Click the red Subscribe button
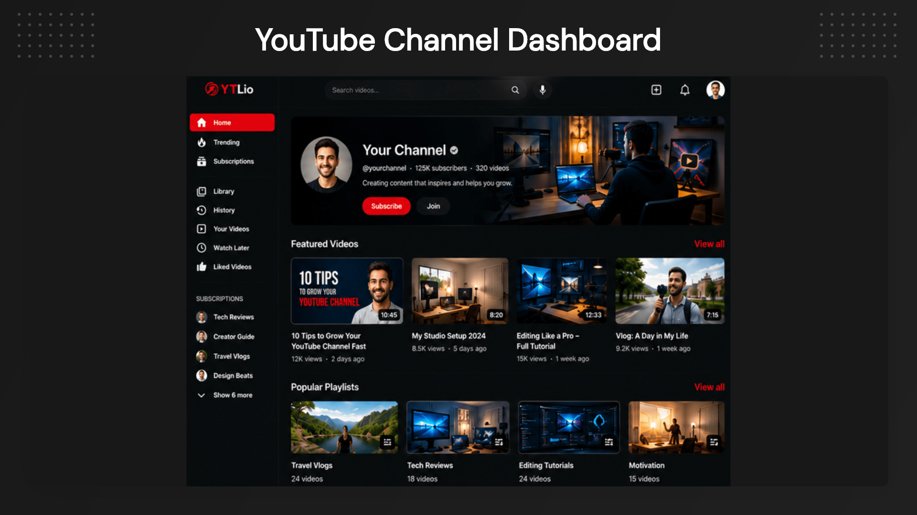This screenshot has width=917, height=515. [386, 206]
